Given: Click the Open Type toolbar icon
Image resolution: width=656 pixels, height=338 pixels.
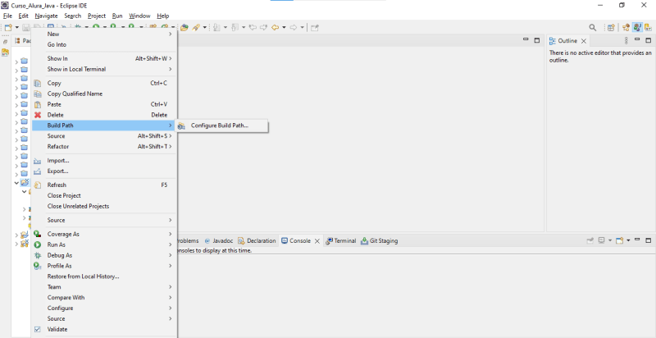Looking at the screenshot, I should 184,27.
